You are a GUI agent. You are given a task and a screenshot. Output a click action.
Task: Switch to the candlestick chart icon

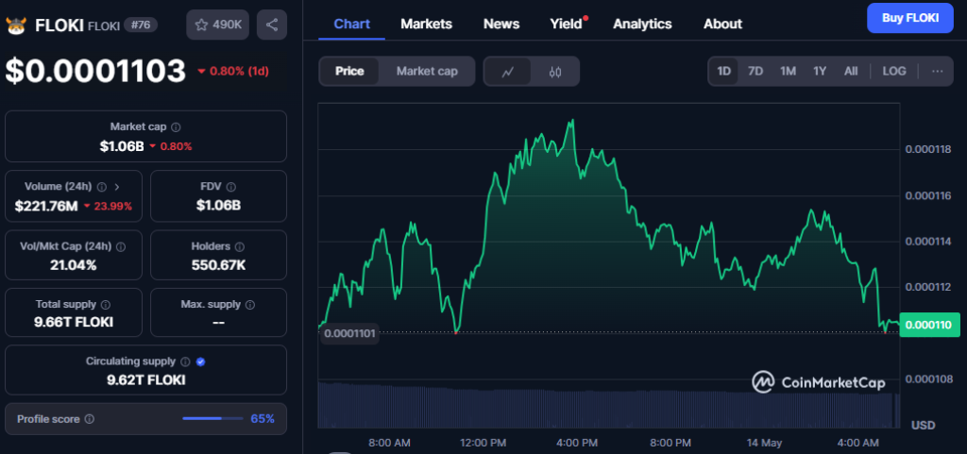pyautogui.click(x=555, y=72)
